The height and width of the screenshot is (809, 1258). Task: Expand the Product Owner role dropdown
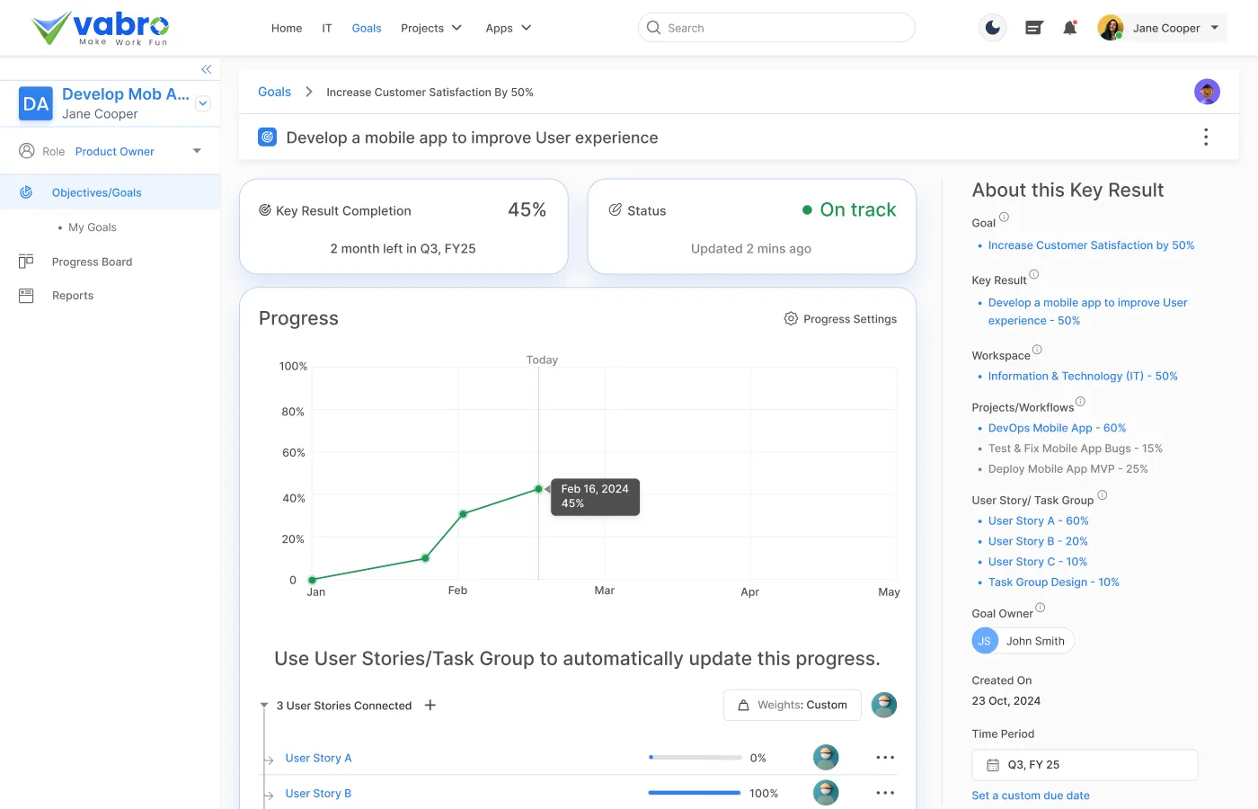pos(197,151)
